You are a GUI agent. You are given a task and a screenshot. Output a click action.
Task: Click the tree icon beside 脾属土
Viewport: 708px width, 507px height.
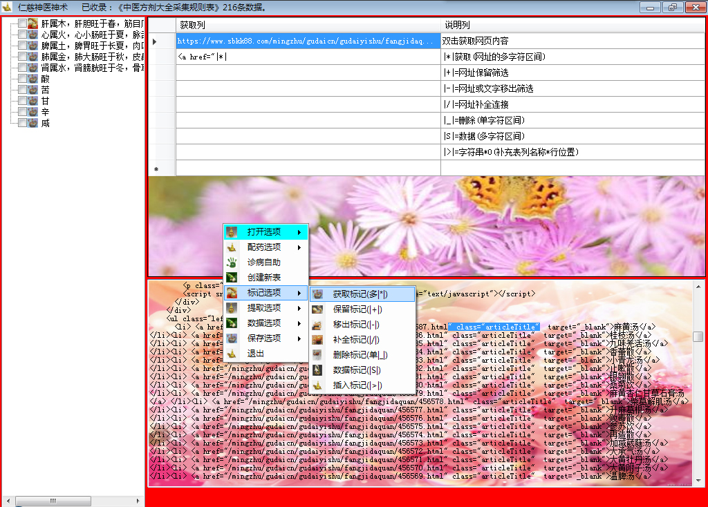(33, 46)
